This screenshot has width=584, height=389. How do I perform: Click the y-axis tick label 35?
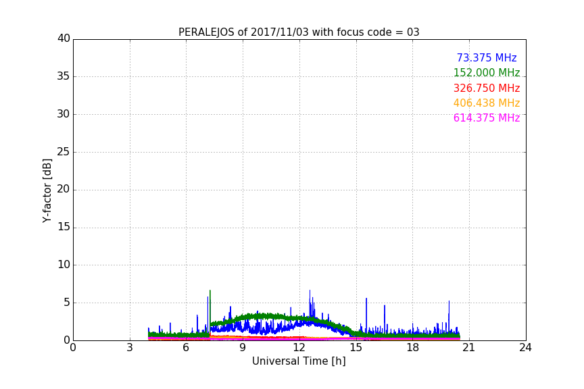tap(64, 76)
